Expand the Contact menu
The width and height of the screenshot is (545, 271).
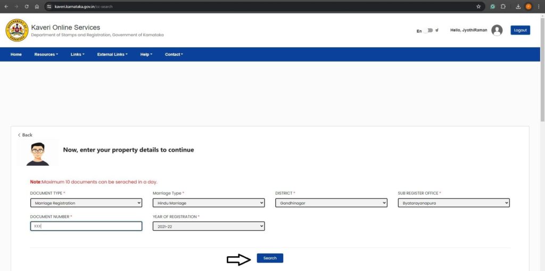point(174,55)
